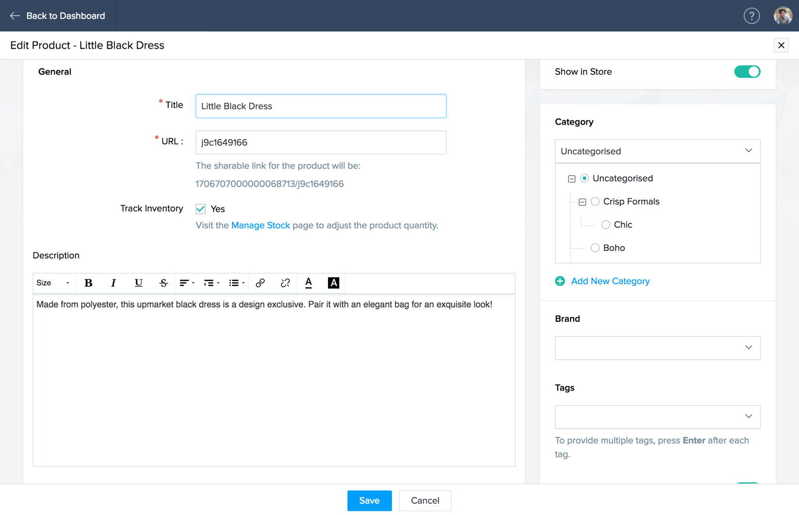799x515 pixels.
Task: Remove link with unlink icon
Action: (x=285, y=283)
